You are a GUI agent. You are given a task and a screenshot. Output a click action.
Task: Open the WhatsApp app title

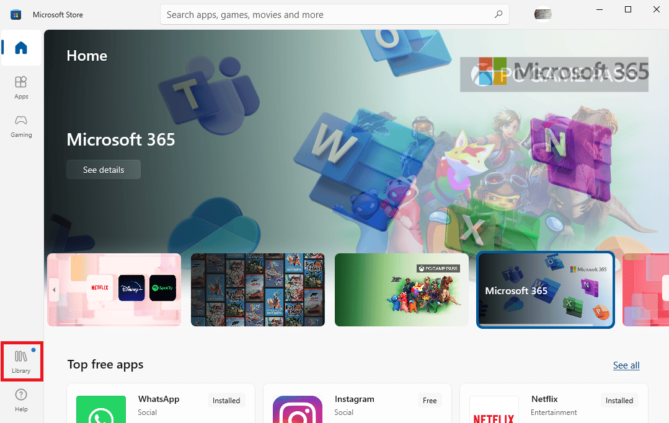(x=159, y=399)
